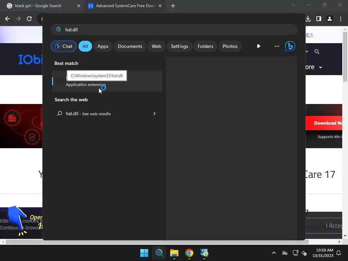
Task: Open Chrome profile icon
Action: (330, 19)
